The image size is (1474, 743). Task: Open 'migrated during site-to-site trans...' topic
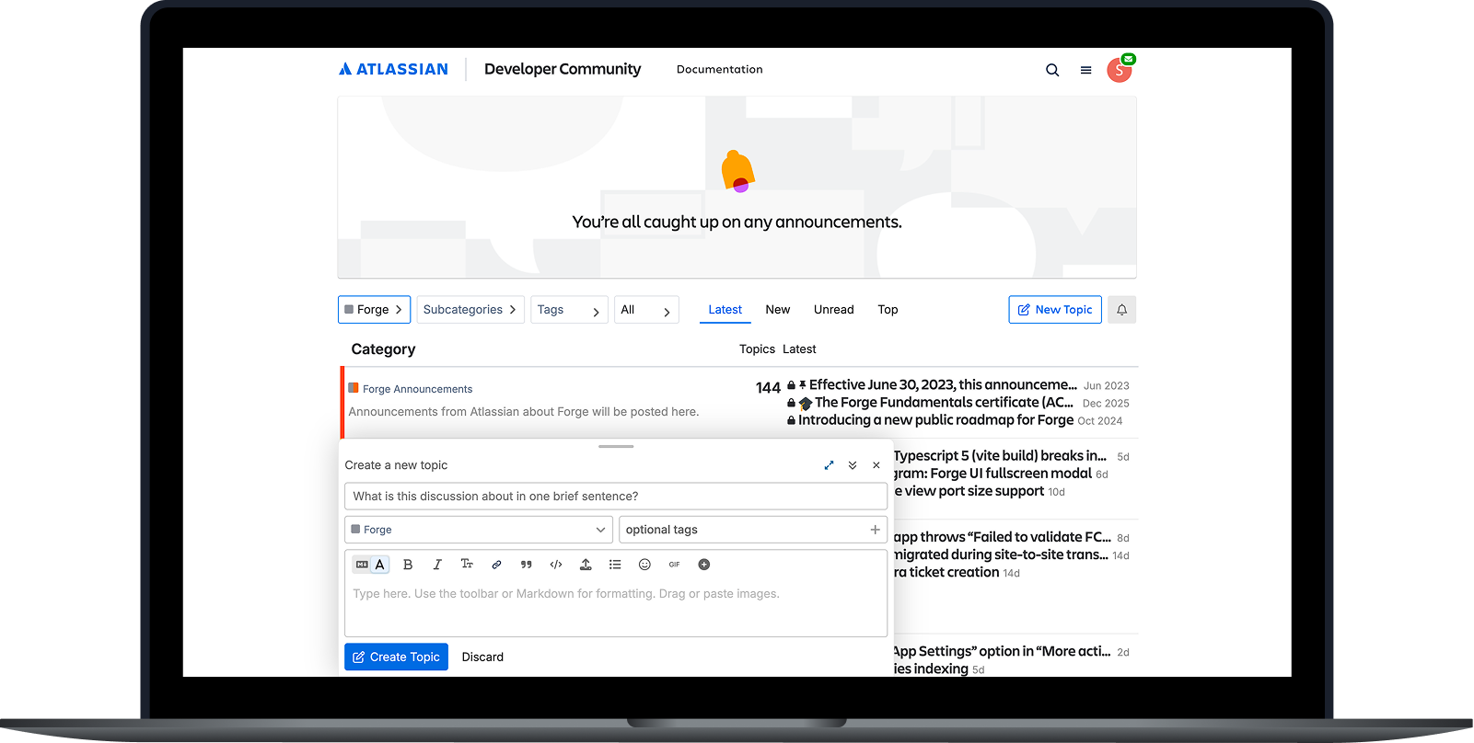click(1001, 554)
